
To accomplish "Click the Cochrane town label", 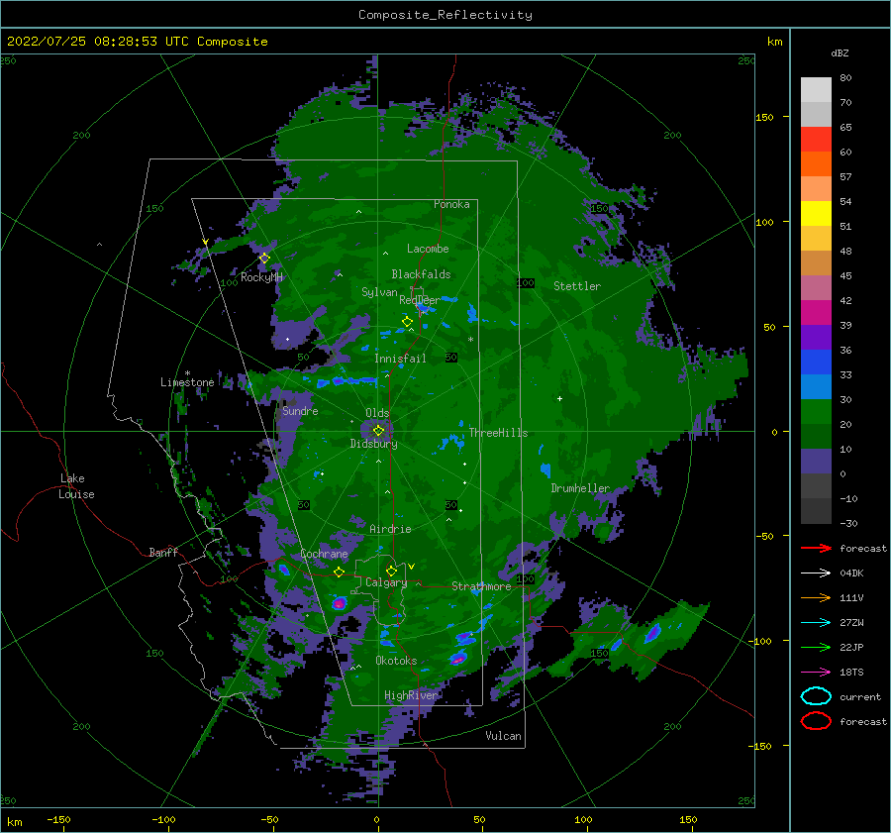I will [324, 554].
